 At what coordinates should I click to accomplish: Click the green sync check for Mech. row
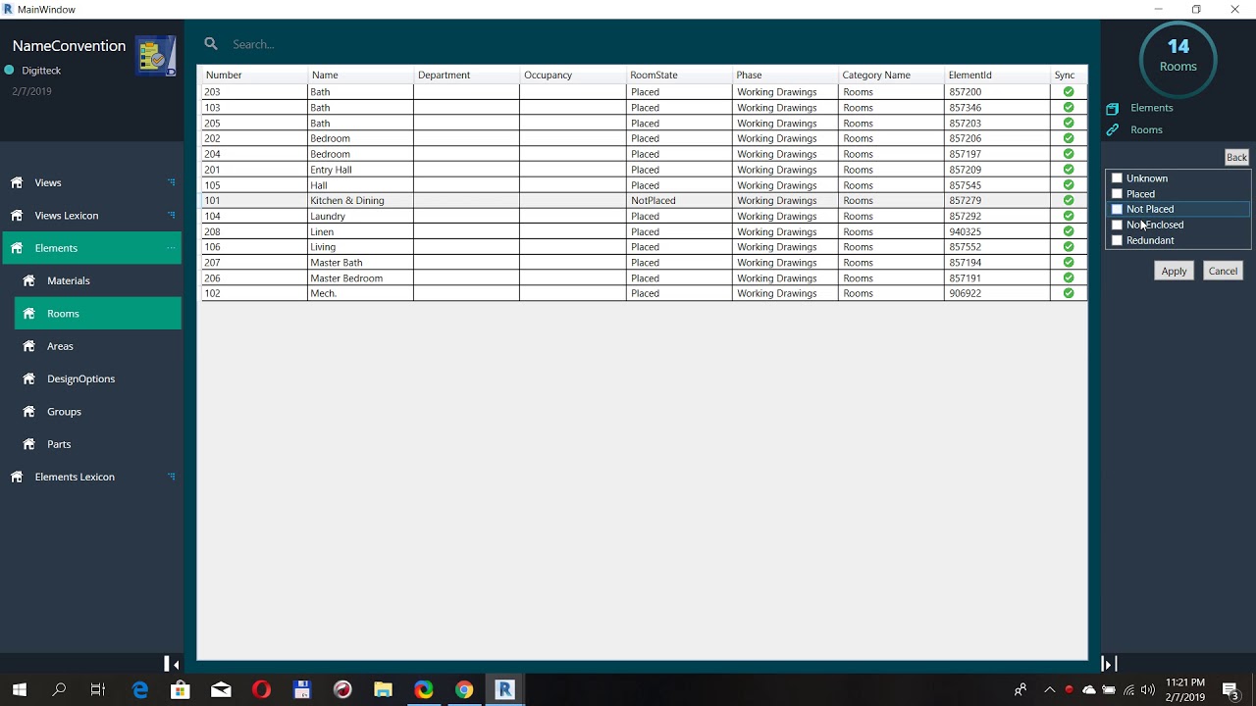point(1069,293)
